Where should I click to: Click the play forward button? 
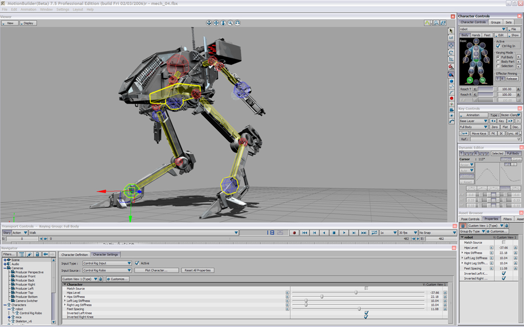(344, 233)
